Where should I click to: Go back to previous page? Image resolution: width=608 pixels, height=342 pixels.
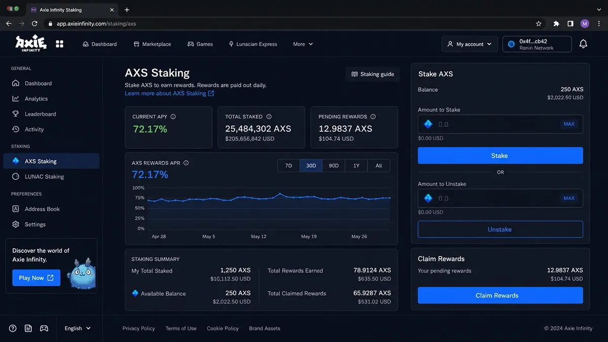[x=9, y=23]
